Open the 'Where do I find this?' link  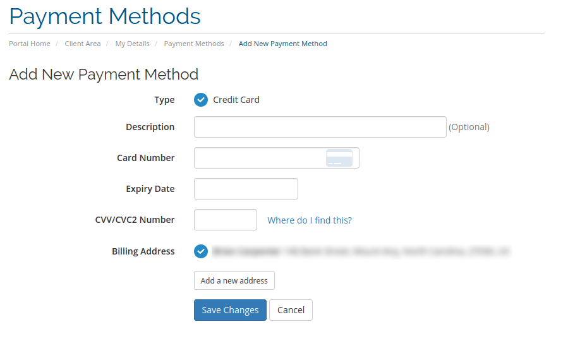pyautogui.click(x=310, y=220)
